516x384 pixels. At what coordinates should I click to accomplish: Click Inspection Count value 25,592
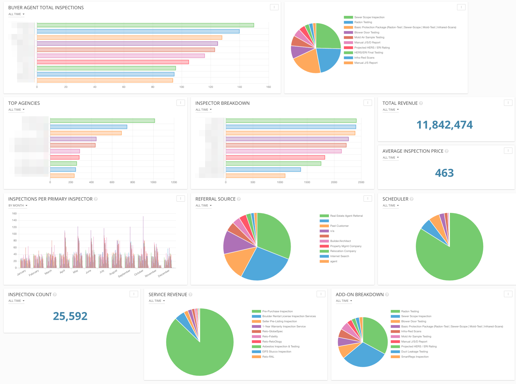[x=70, y=316]
